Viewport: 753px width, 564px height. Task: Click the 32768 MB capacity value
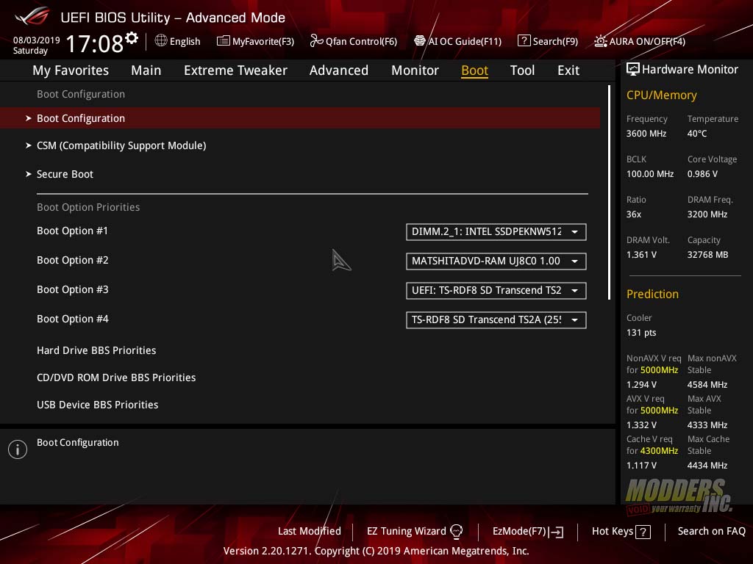click(x=707, y=255)
